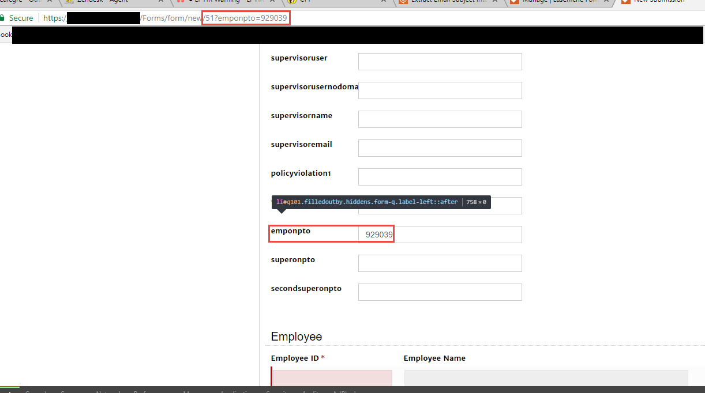Click into the supervisoremail text box
Screen dimensions: 705x393
point(440,148)
